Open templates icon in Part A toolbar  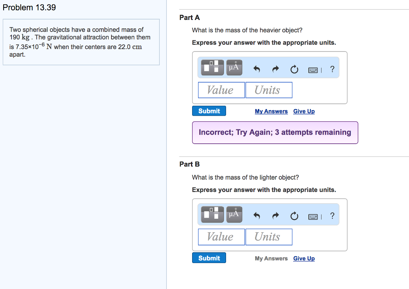point(212,67)
